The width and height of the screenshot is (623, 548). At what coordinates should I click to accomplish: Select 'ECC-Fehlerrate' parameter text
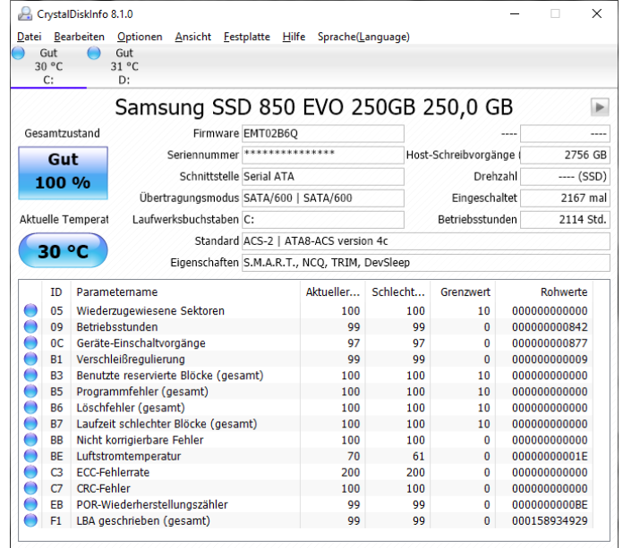(x=113, y=472)
